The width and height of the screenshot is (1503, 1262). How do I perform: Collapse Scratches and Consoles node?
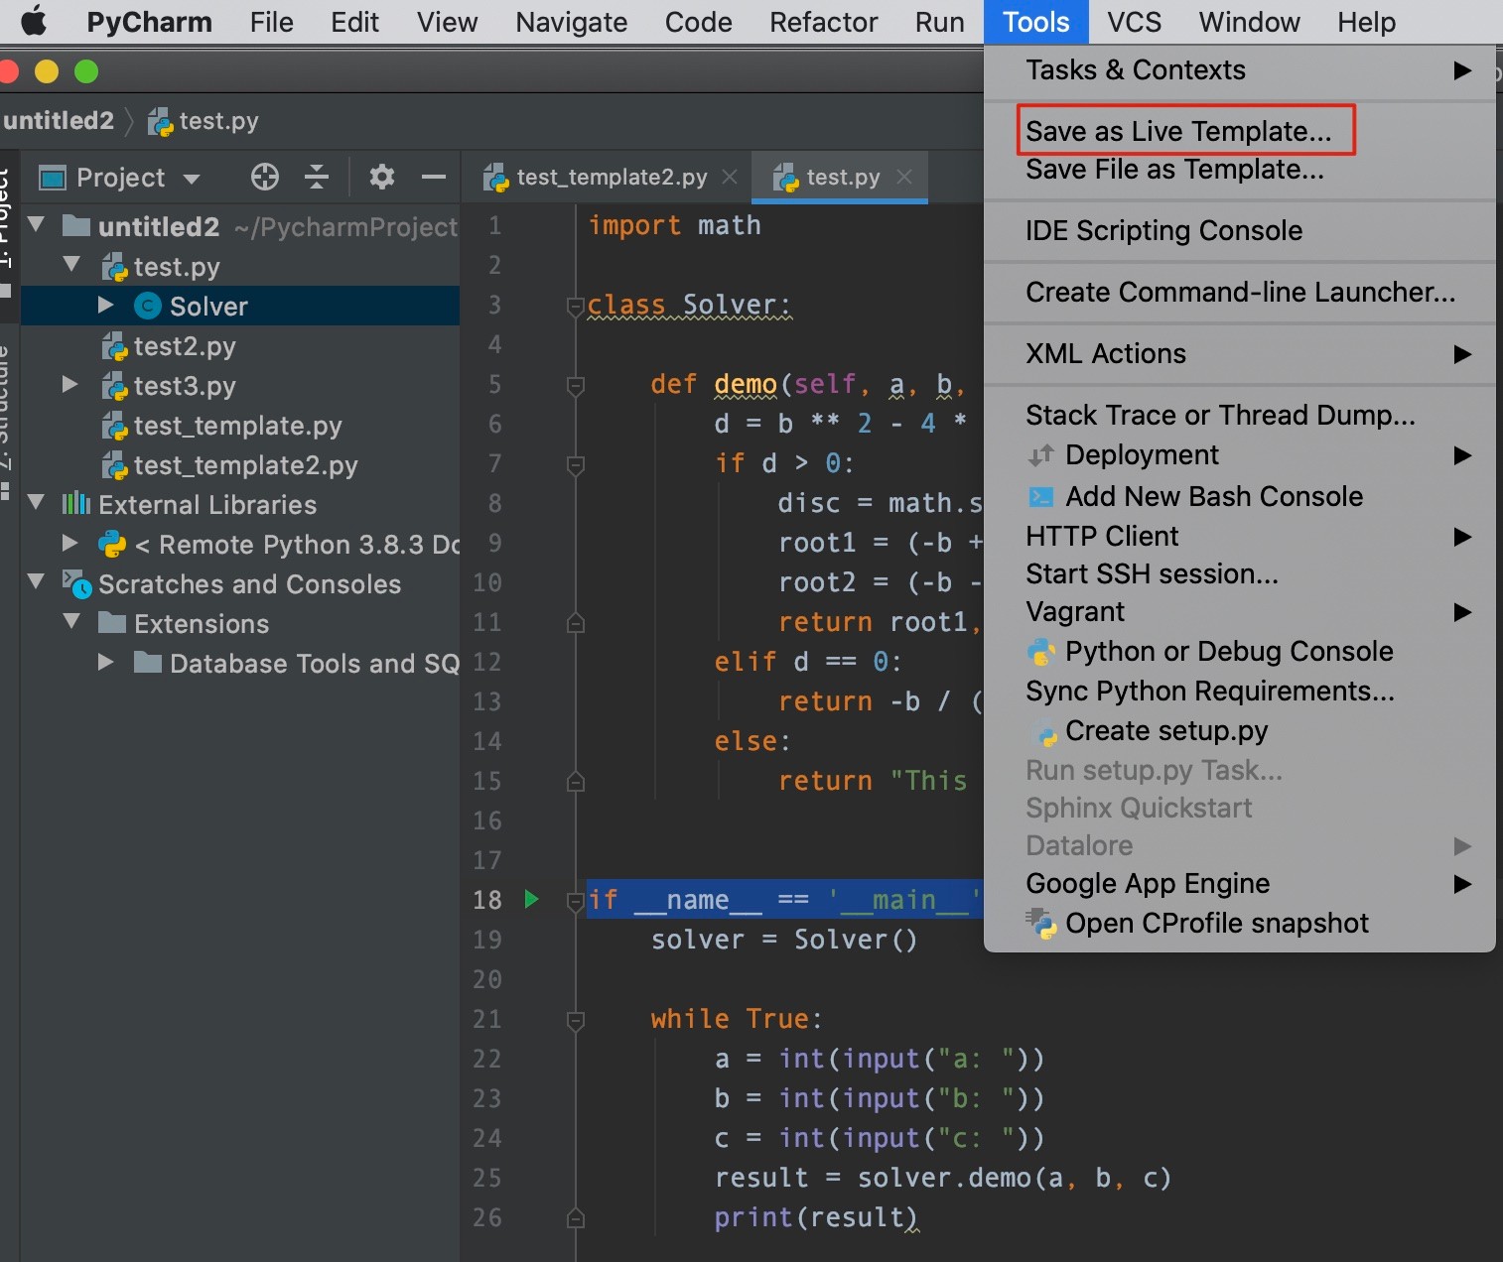37,581
